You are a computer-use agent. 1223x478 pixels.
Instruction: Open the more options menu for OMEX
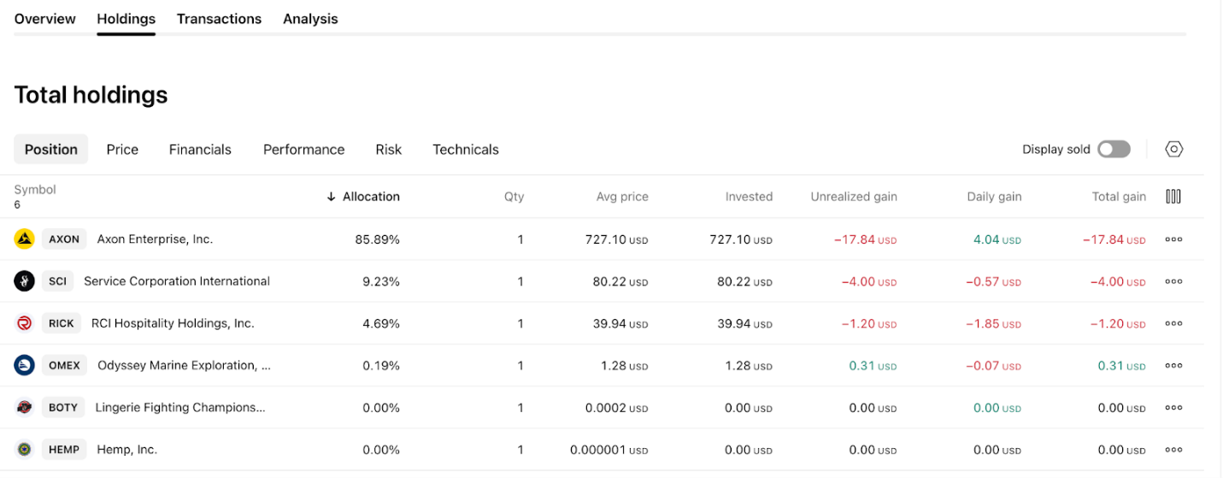[x=1173, y=365]
